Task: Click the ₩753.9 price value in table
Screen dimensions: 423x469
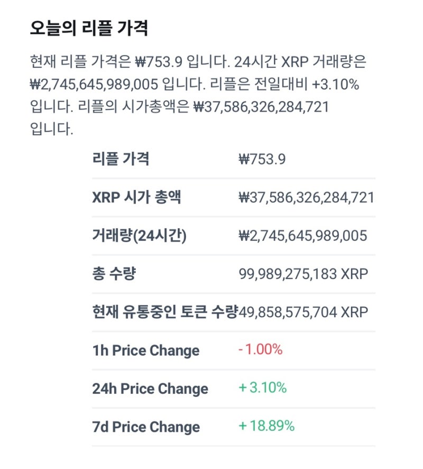Action: click(x=262, y=159)
